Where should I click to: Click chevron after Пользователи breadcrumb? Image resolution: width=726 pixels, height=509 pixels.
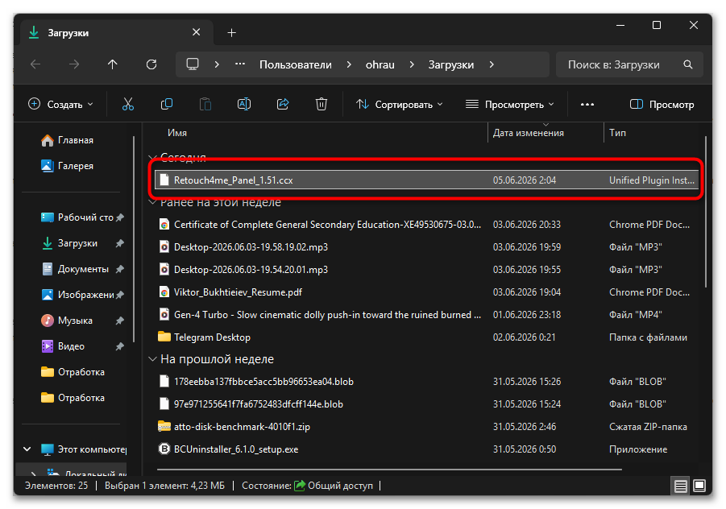pyautogui.click(x=349, y=64)
